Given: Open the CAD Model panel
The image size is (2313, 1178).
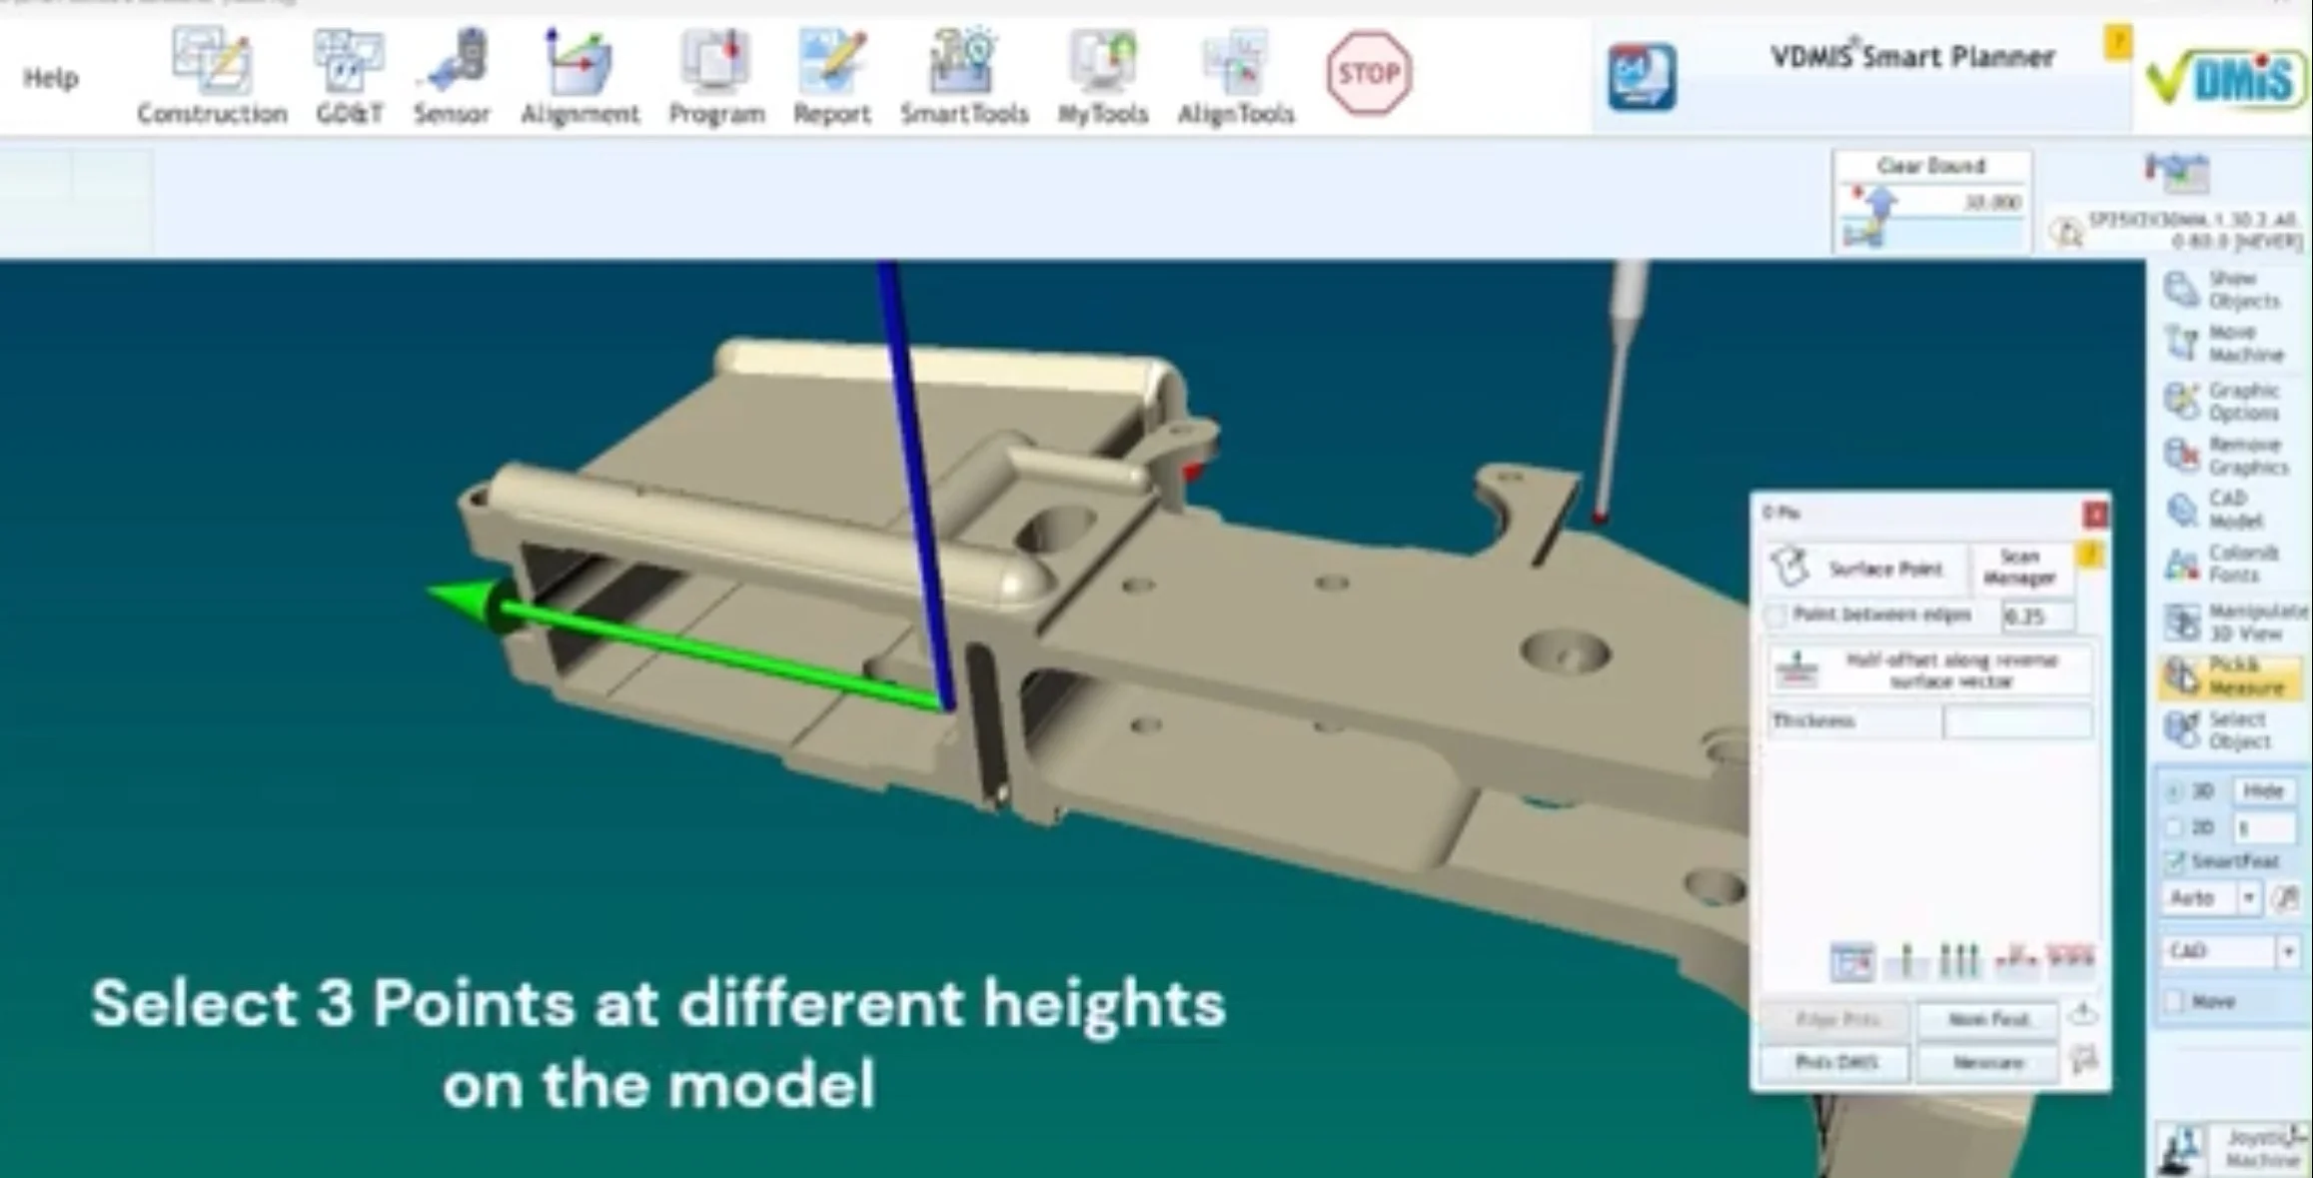Looking at the screenshot, I should tap(2227, 508).
